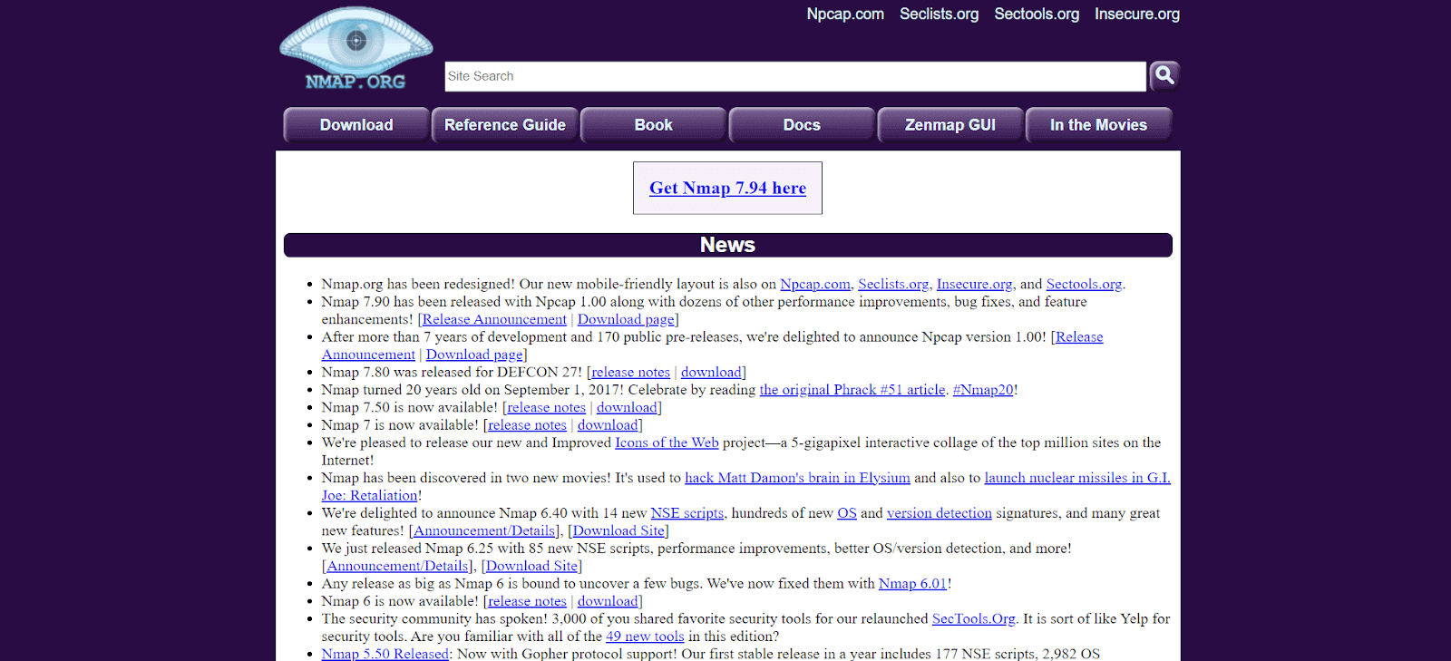Click the News section heading

(x=727, y=245)
